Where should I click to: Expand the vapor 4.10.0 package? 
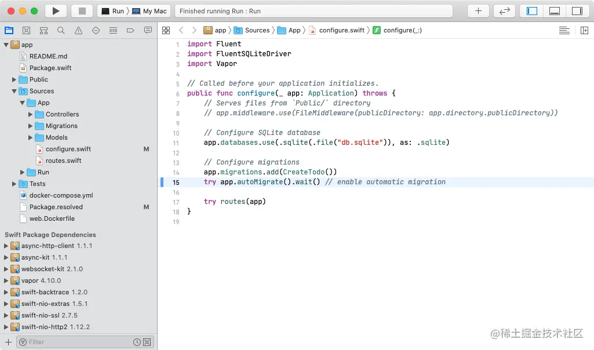coord(6,280)
